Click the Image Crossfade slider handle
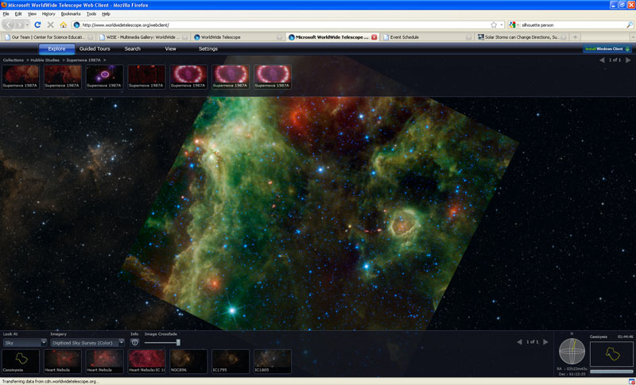Screen dimensions: 636x385 tap(178, 342)
